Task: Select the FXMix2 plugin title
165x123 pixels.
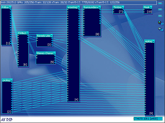Action: tap(22, 33)
